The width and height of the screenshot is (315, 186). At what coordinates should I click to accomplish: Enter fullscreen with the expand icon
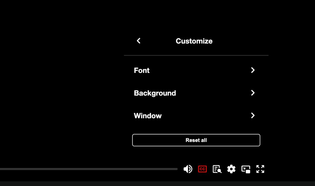[260, 169]
